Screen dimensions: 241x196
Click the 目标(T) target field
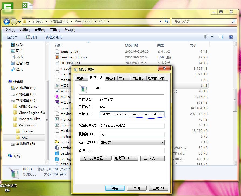[132, 114]
